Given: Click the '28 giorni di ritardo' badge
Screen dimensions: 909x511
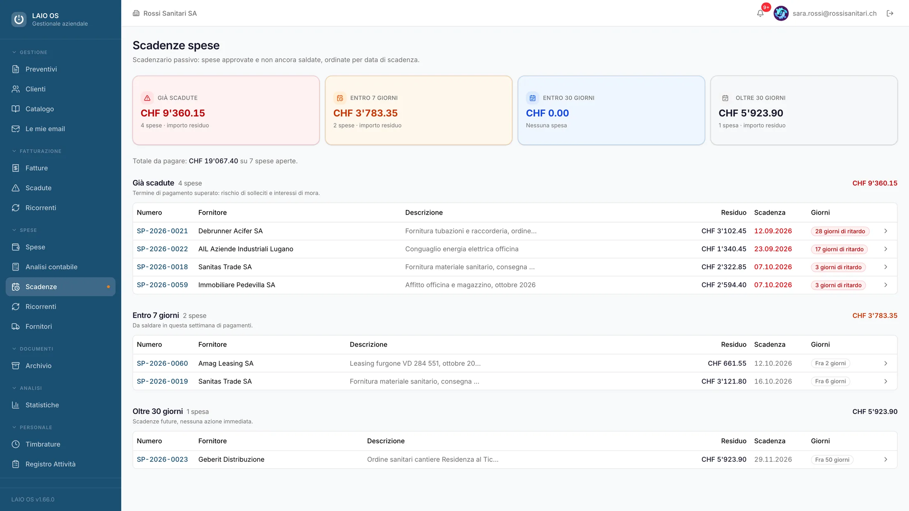Looking at the screenshot, I should [x=840, y=231].
